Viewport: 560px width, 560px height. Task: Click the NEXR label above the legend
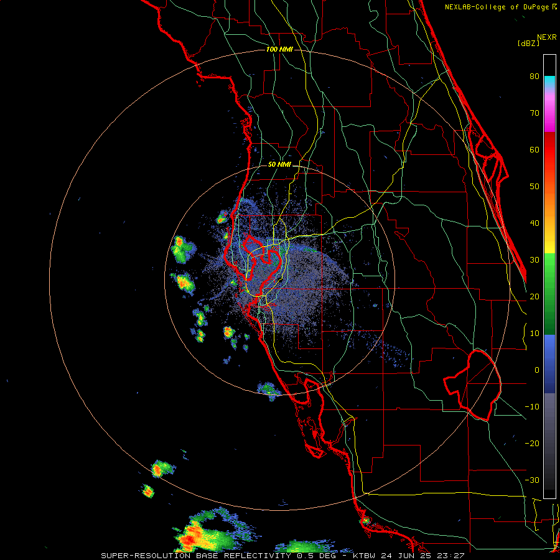click(x=547, y=37)
